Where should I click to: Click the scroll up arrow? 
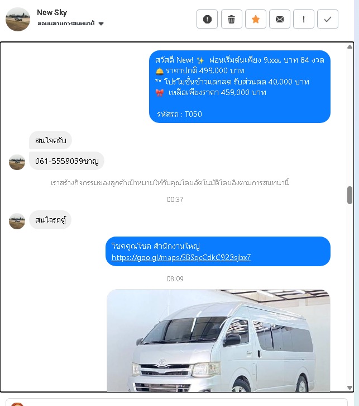click(x=350, y=47)
